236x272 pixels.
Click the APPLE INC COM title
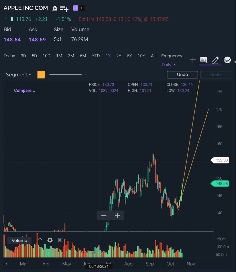click(26, 8)
